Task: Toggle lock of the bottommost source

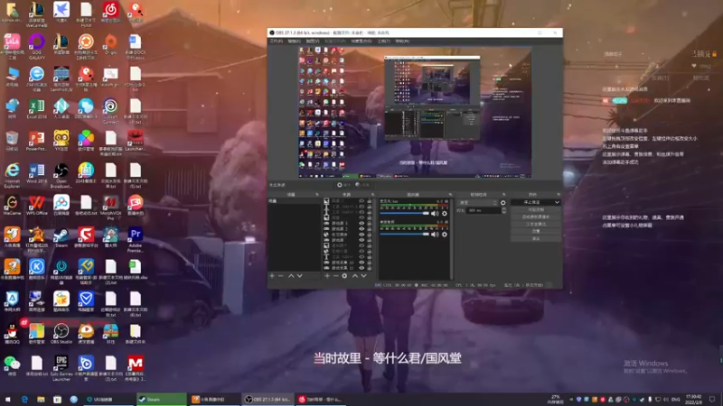Action: pyautogui.click(x=369, y=268)
